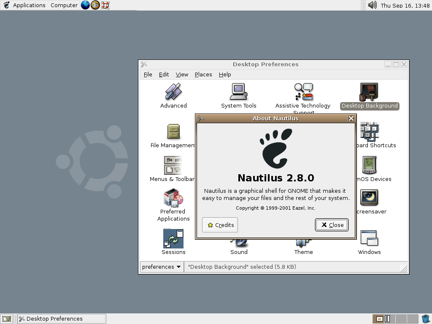Launch the web browser globe icon
432x324 pixels.
(x=85, y=5)
